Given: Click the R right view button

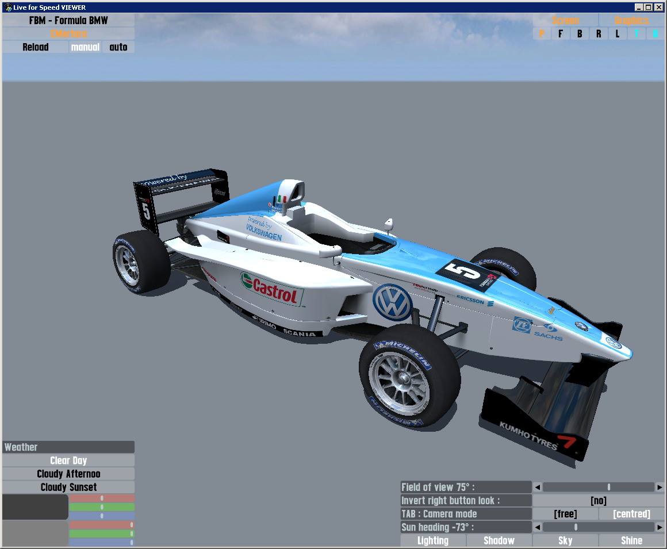Looking at the screenshot, I should pos(599,33).
